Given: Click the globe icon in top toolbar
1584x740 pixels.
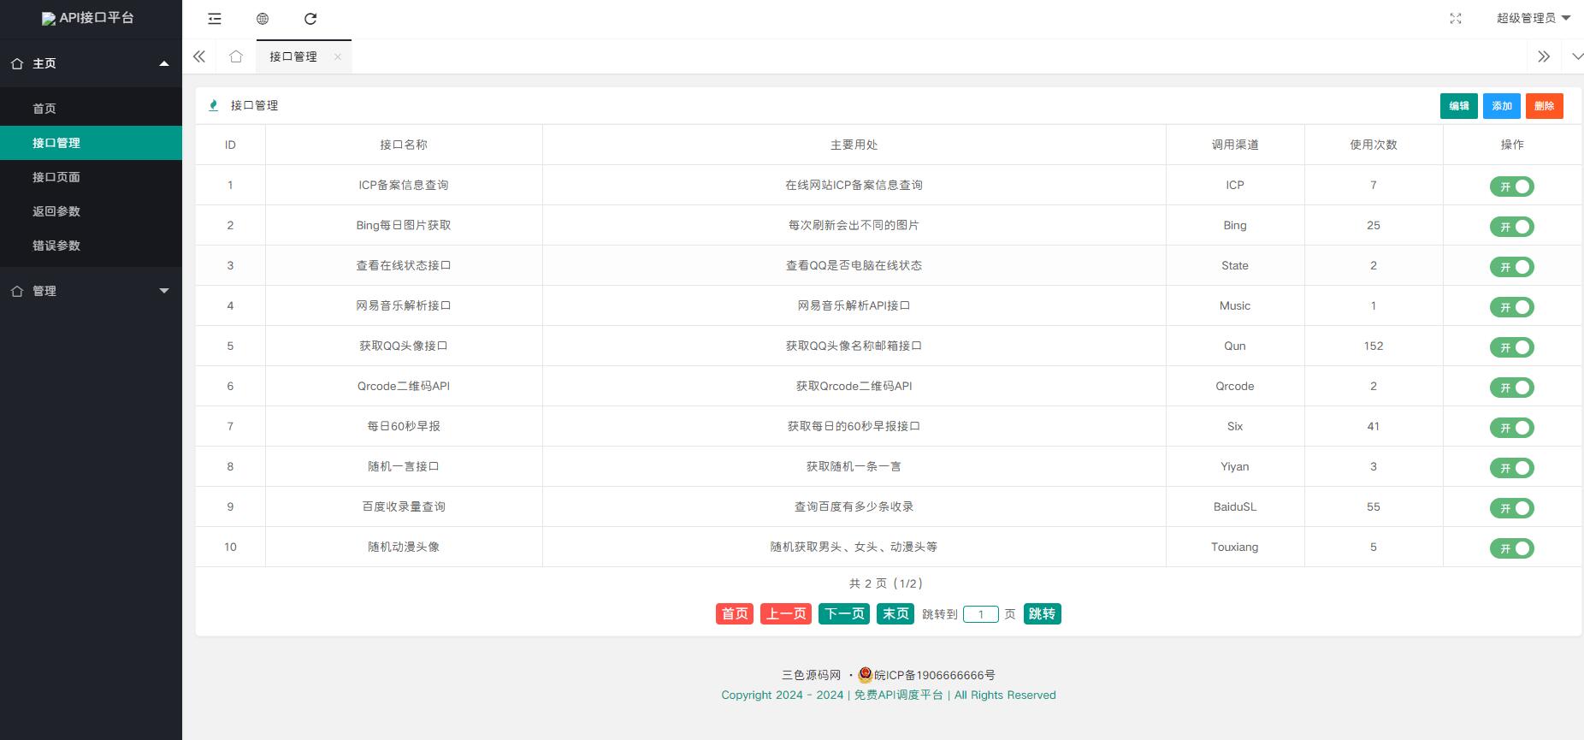Looking at the screenshot, I should pyautogui.click(x=263, y=19).
